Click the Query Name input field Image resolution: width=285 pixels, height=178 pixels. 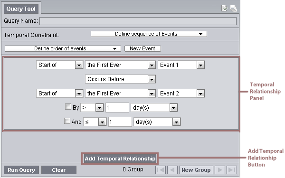click(138, 21)
